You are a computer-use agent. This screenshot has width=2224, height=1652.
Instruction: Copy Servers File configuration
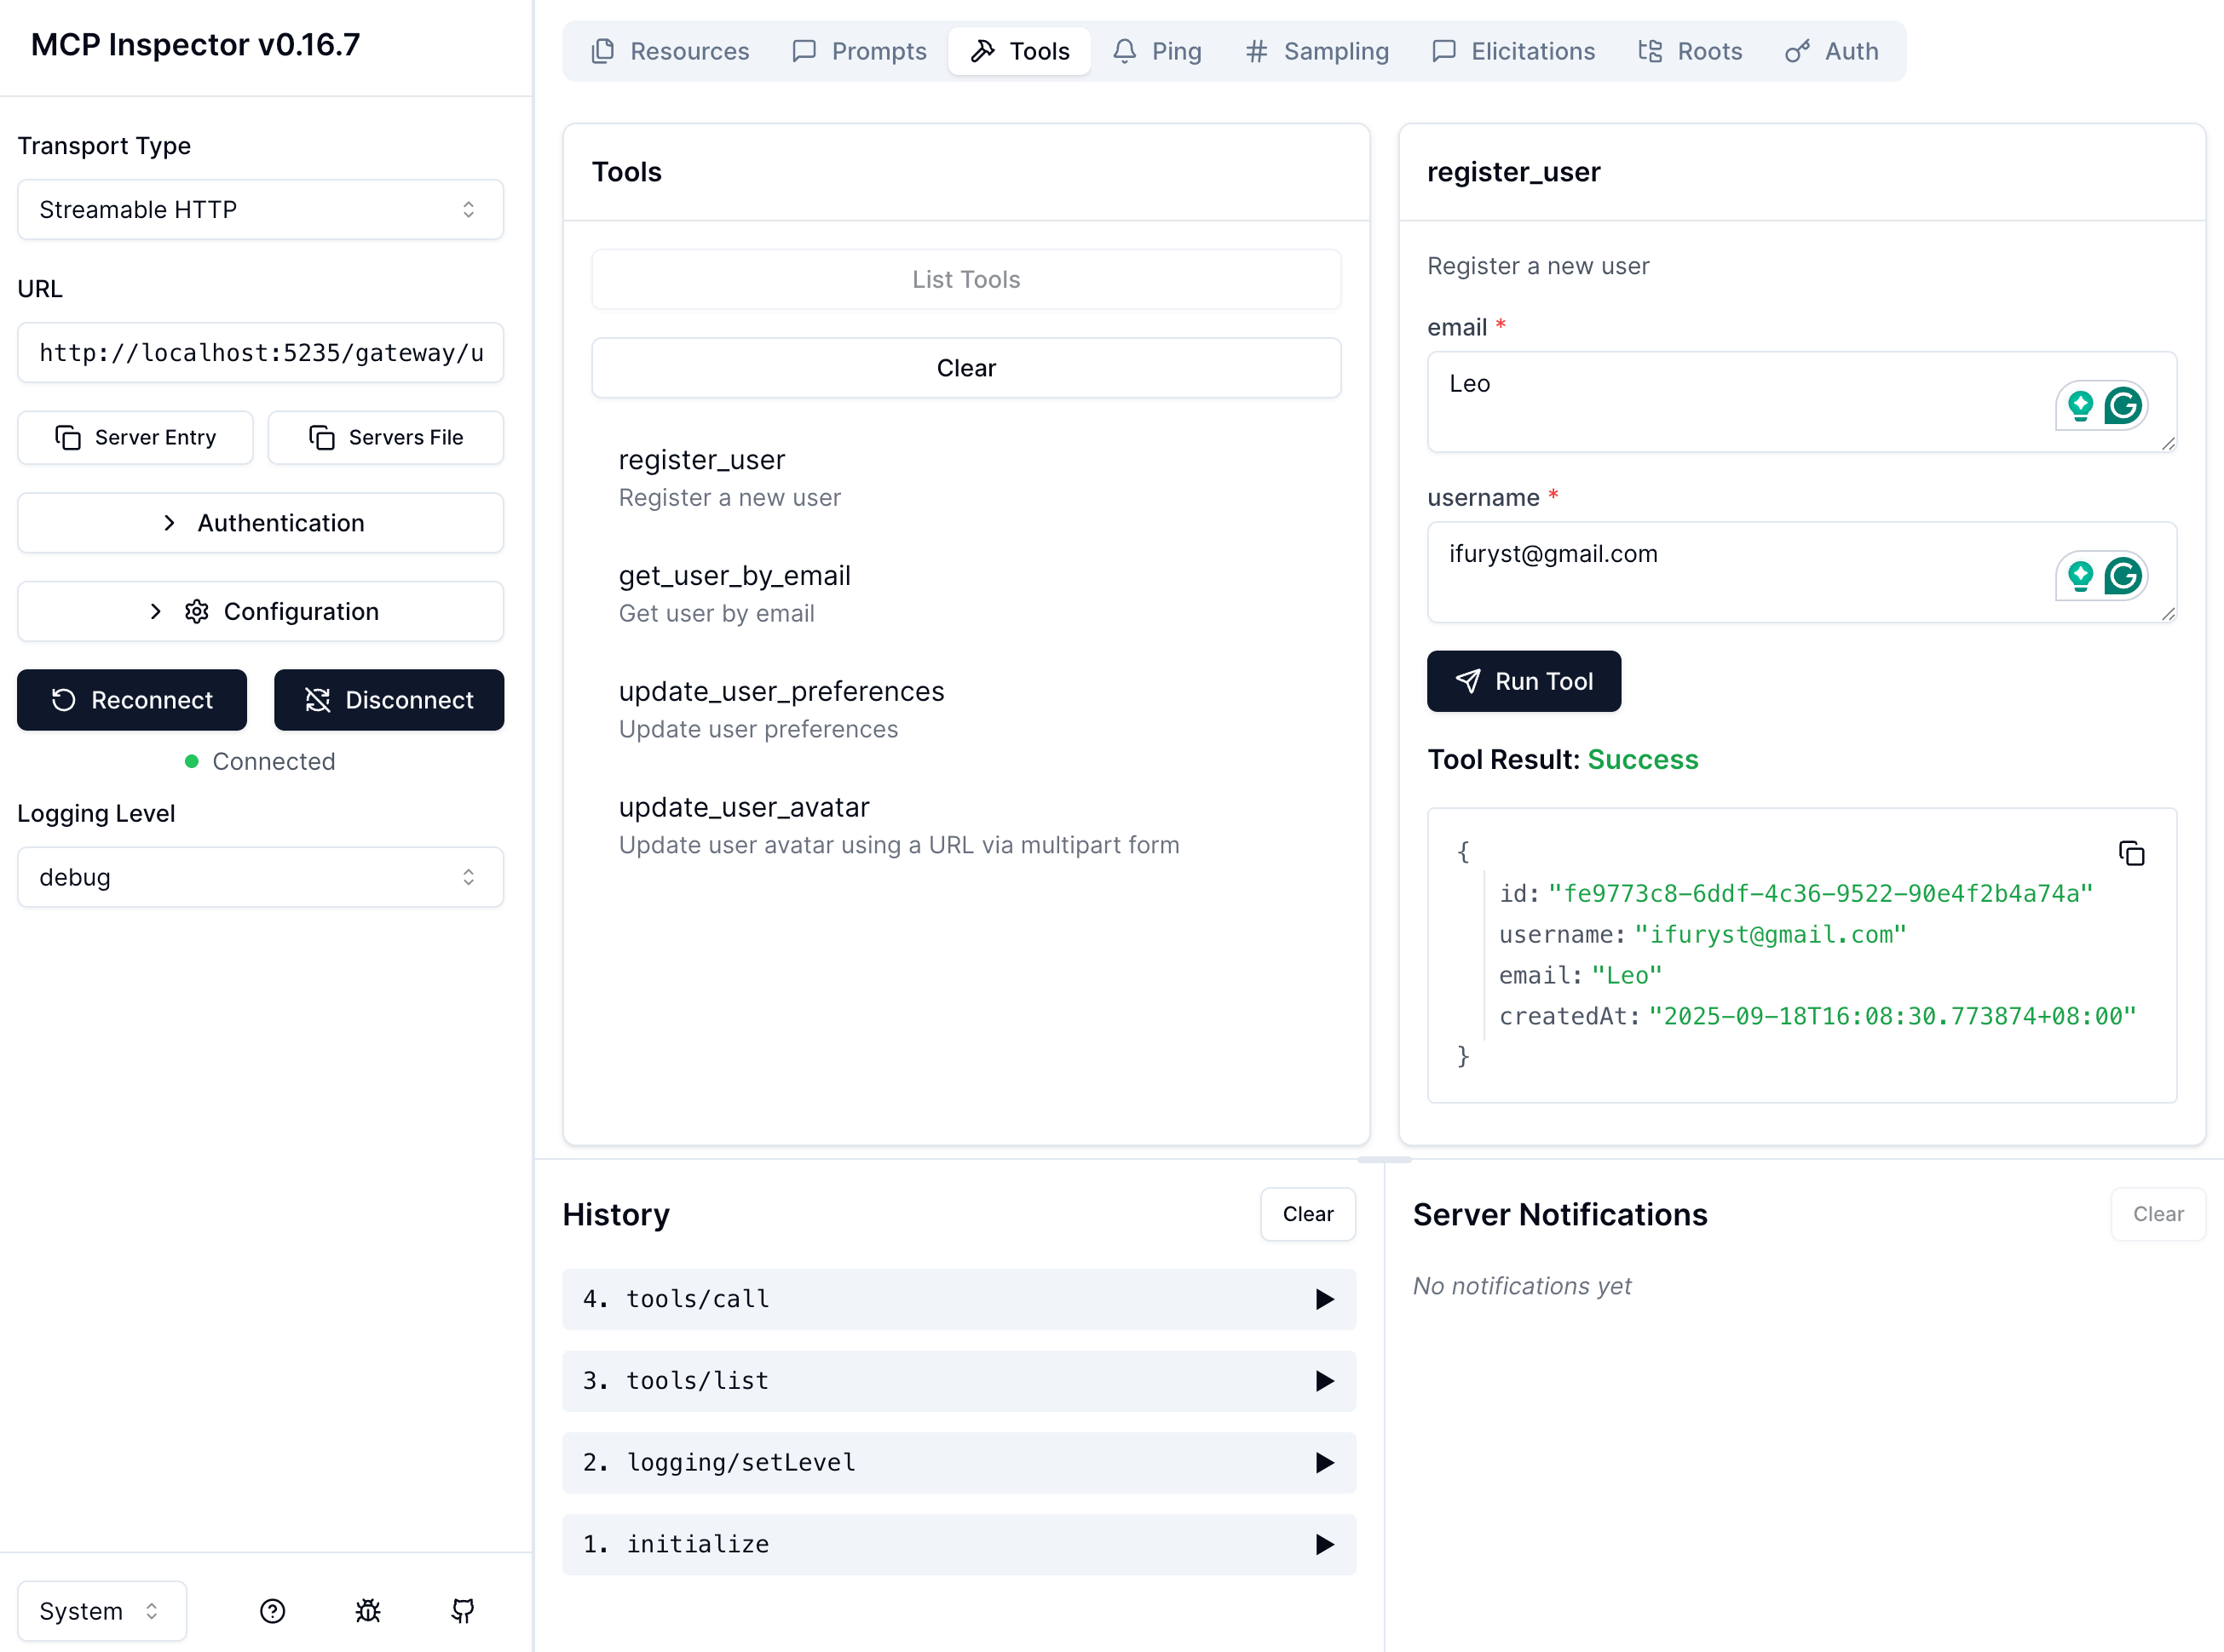point(385,437)
